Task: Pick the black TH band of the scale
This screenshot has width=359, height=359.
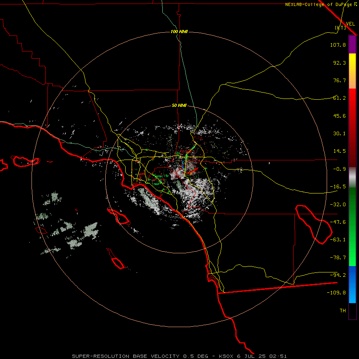Action: [x=352, y=311]
